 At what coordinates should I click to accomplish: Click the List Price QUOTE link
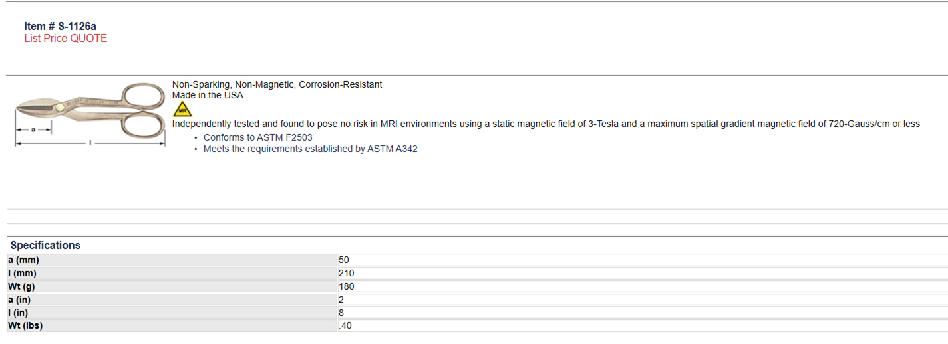(65, 39)
